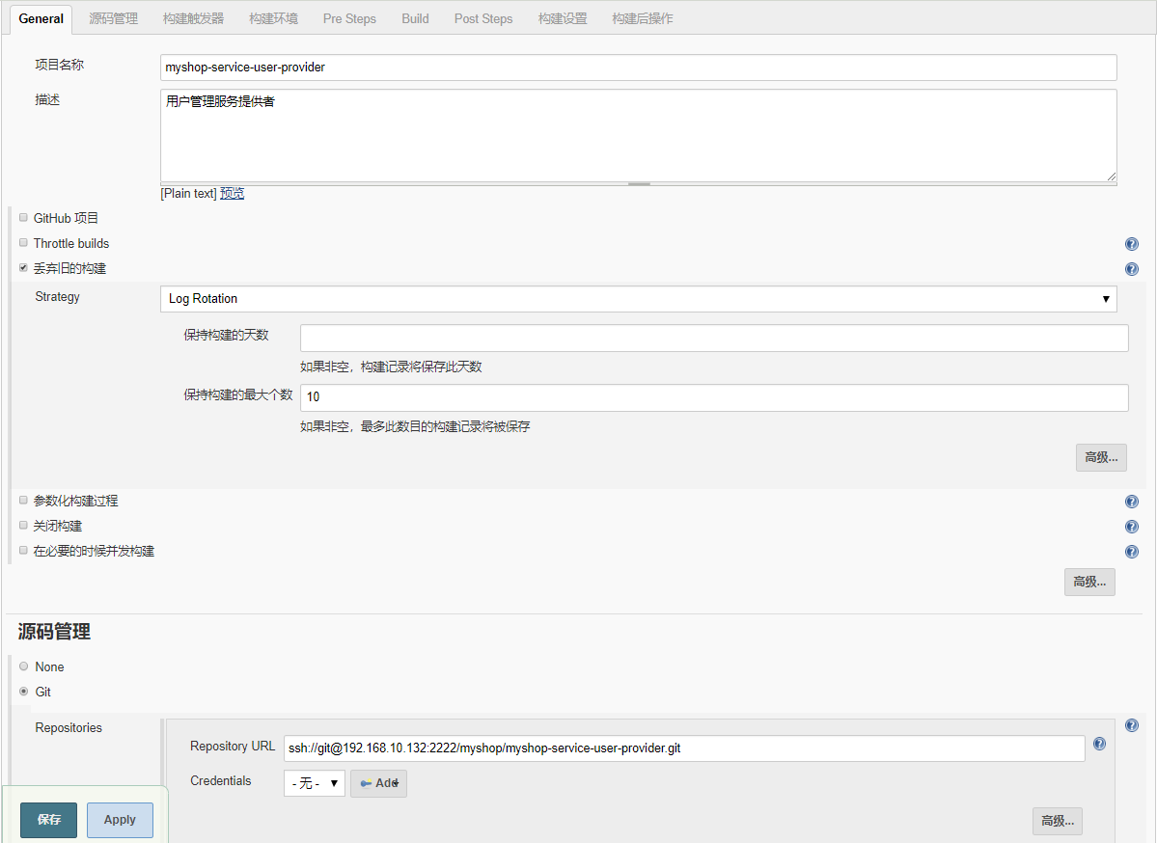Click help icon beside 丢弃旧的构建
Viewport: 1157px width, 843px height.
[1131, 269]
